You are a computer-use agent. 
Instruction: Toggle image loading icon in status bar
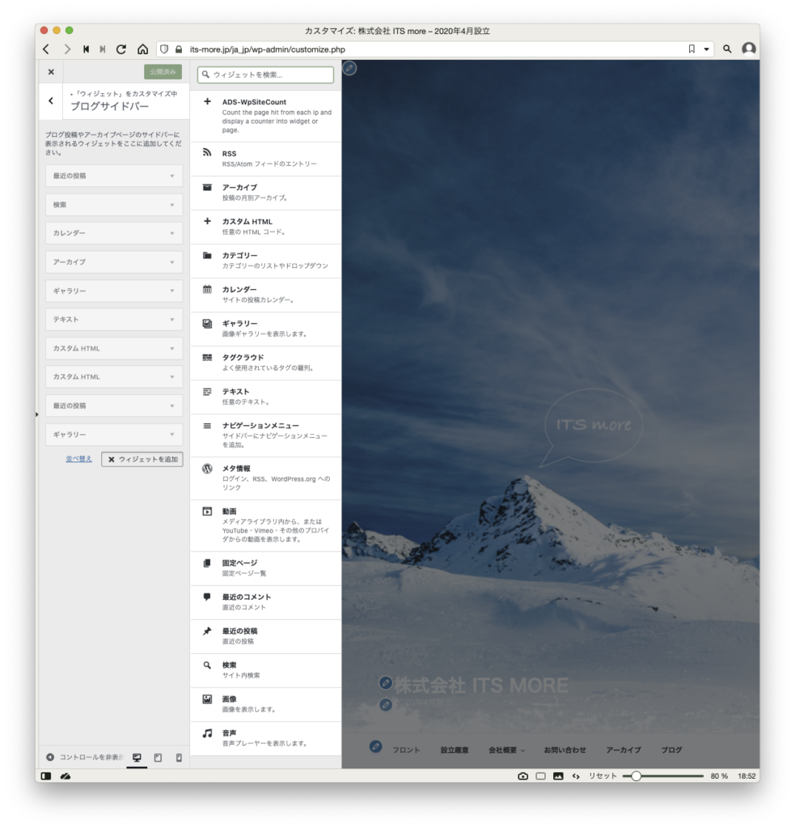click(558, 776)
